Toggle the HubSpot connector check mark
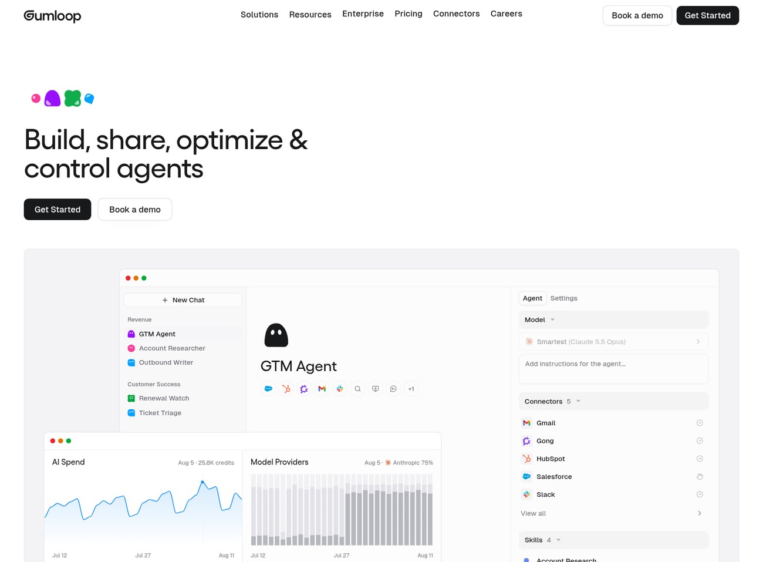Image resolution: width=763 pixels, height=562 pixels. pos(700,459)
